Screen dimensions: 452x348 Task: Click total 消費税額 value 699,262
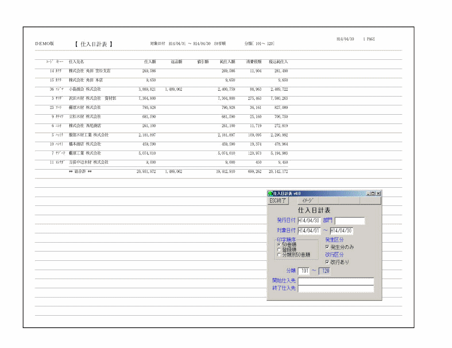[x=255, y=171]
